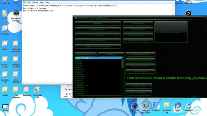
Task: Click the Убить выбранный процесс button
Action: tap(86, 54)
